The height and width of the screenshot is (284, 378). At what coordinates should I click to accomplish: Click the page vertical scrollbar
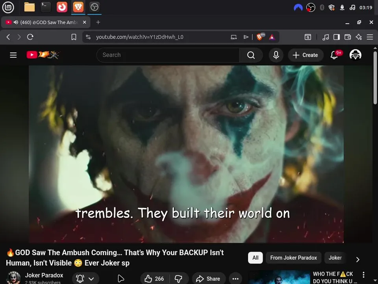pyautogui.click(x=375, y=78)
